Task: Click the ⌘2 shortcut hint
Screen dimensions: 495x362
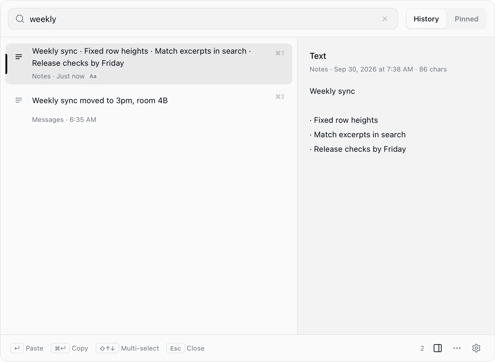Action: point(280,97)
